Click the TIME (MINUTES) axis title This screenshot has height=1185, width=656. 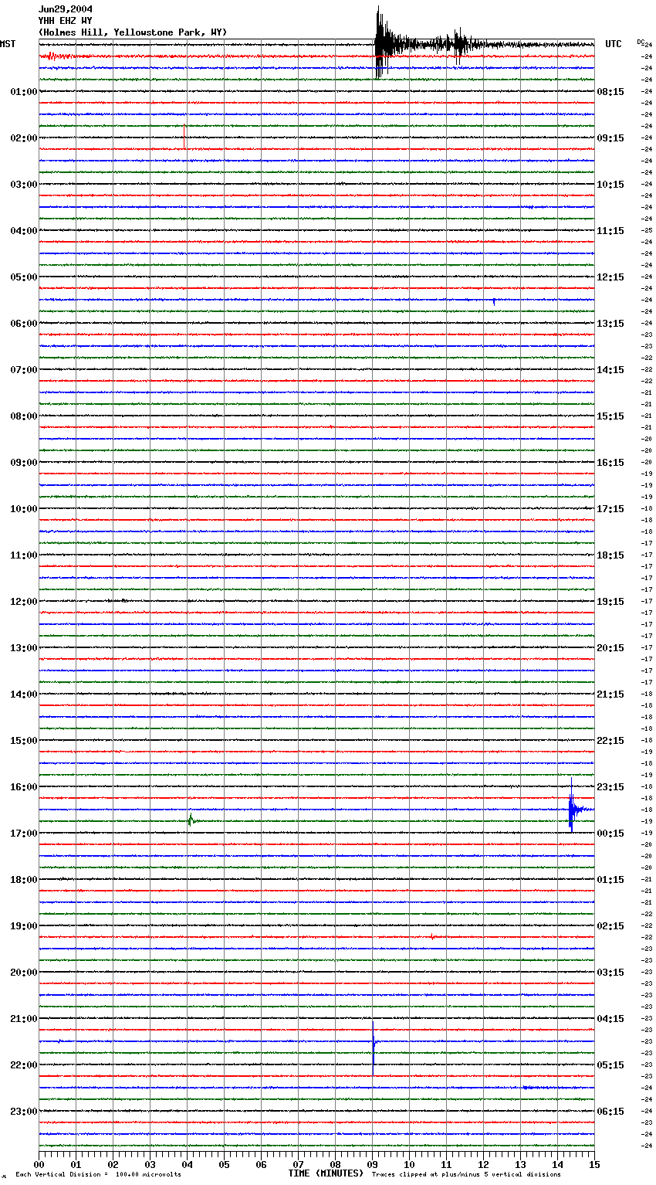click(x=326, y=1173)
